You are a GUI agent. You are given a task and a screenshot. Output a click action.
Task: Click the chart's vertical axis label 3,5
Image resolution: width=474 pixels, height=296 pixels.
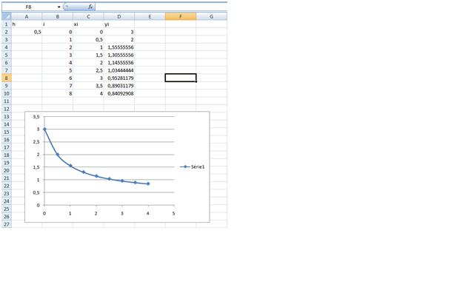[x=36, y=117]
